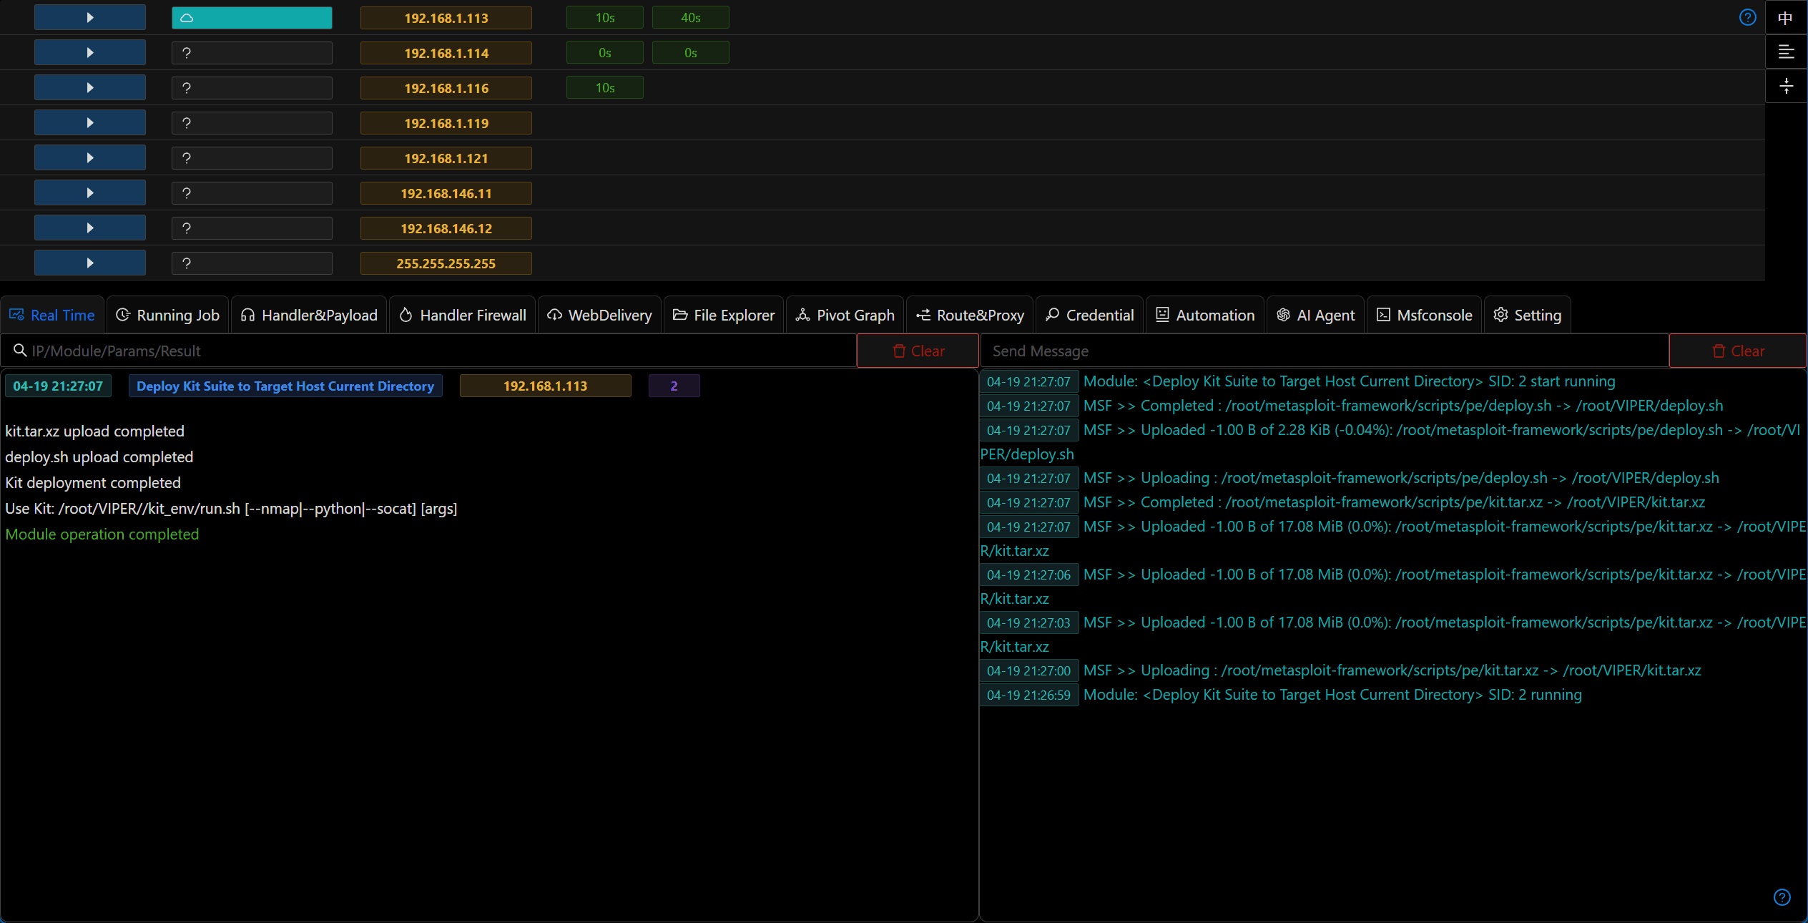Open the Running Job tab
Viewport: 1808px width, 923px height.
(x=168, y=315)
